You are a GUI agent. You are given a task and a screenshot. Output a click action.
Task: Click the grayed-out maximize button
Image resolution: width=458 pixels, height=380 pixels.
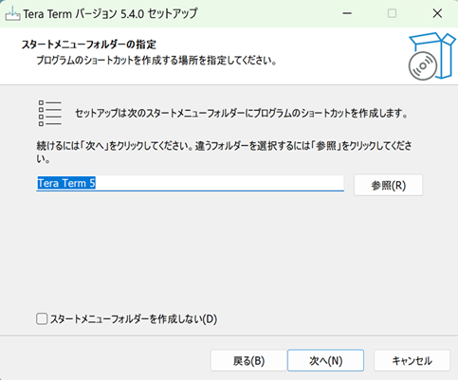392,13
